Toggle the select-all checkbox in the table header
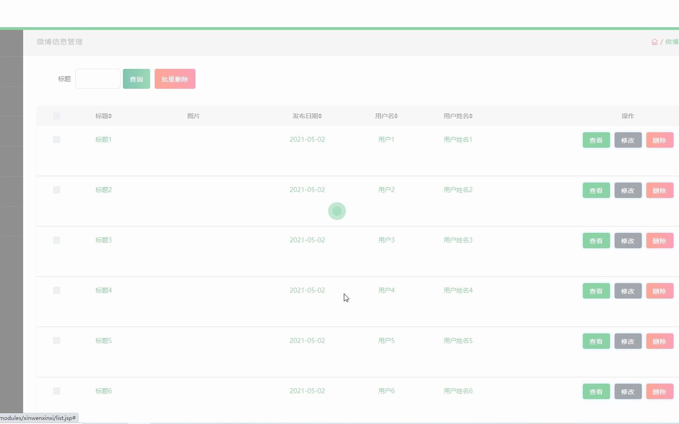 point(57,116)
